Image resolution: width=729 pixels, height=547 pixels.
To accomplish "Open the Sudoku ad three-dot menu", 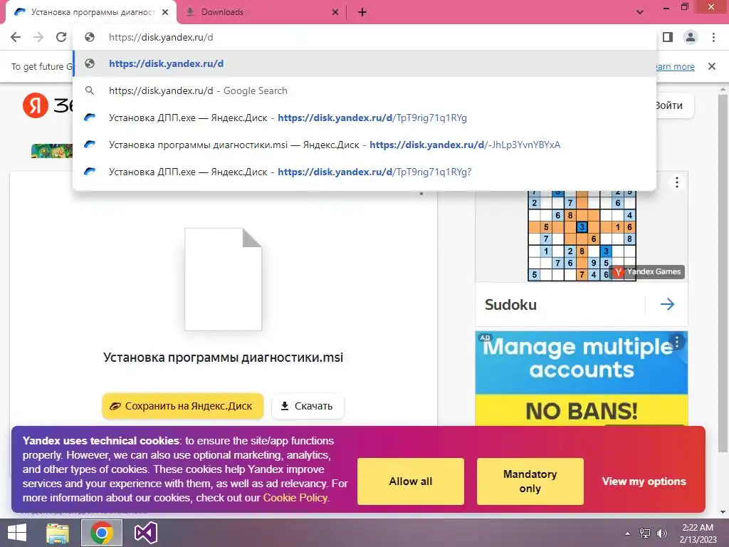I will pyautogui.click(x=677, y=182).
